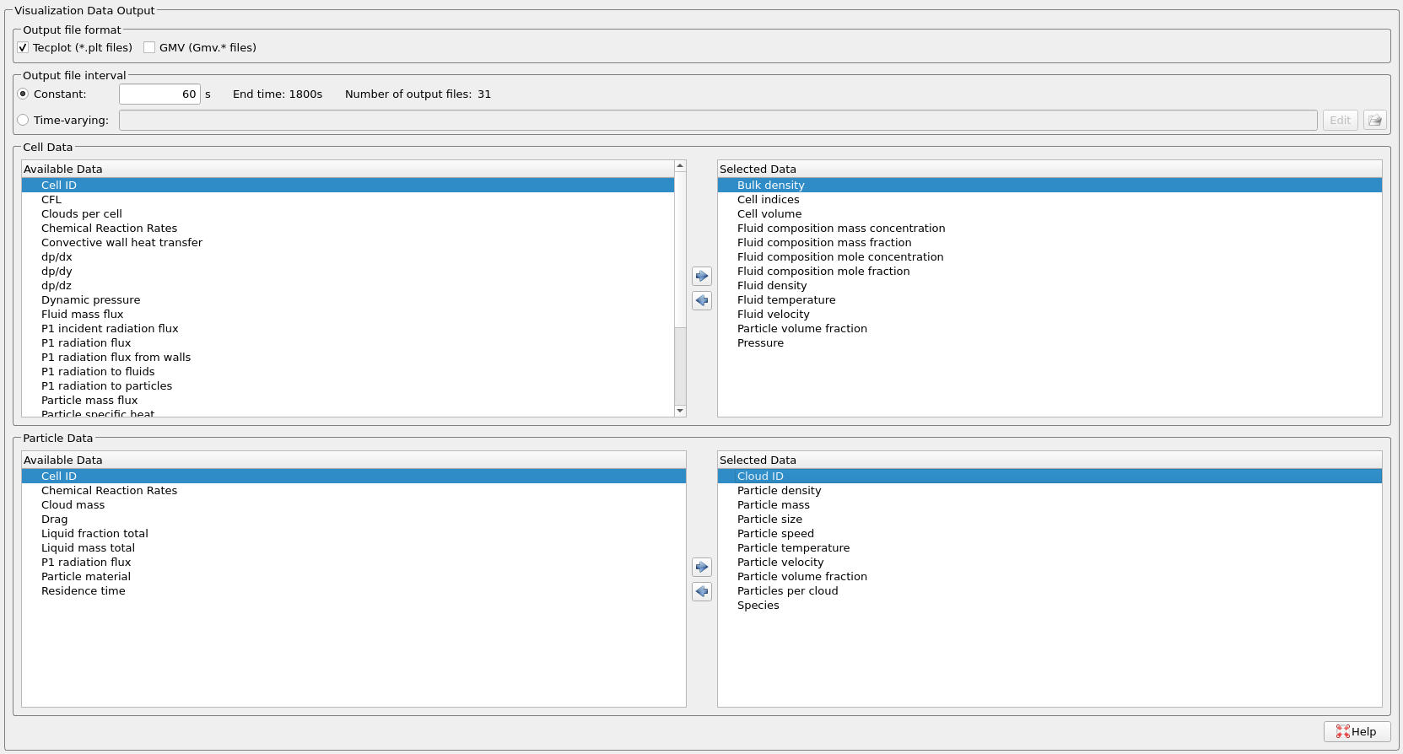The height and width of the screenshot is (754, 1403).
Task: Click the Cell Data add right-arrow icon
Action: coord(701,276)
